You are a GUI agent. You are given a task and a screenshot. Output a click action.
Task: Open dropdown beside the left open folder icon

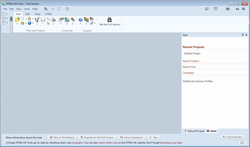pyautogui.click(x=7, y=19)
